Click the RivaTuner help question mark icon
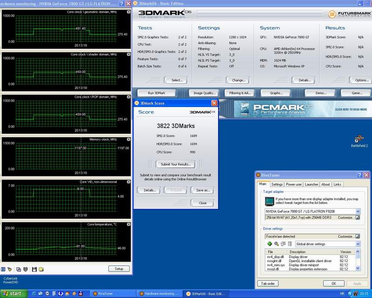 pos(359,175)
